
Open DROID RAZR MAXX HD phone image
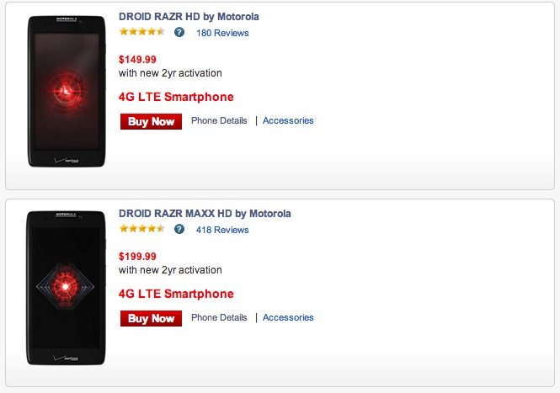coord(65,288)
